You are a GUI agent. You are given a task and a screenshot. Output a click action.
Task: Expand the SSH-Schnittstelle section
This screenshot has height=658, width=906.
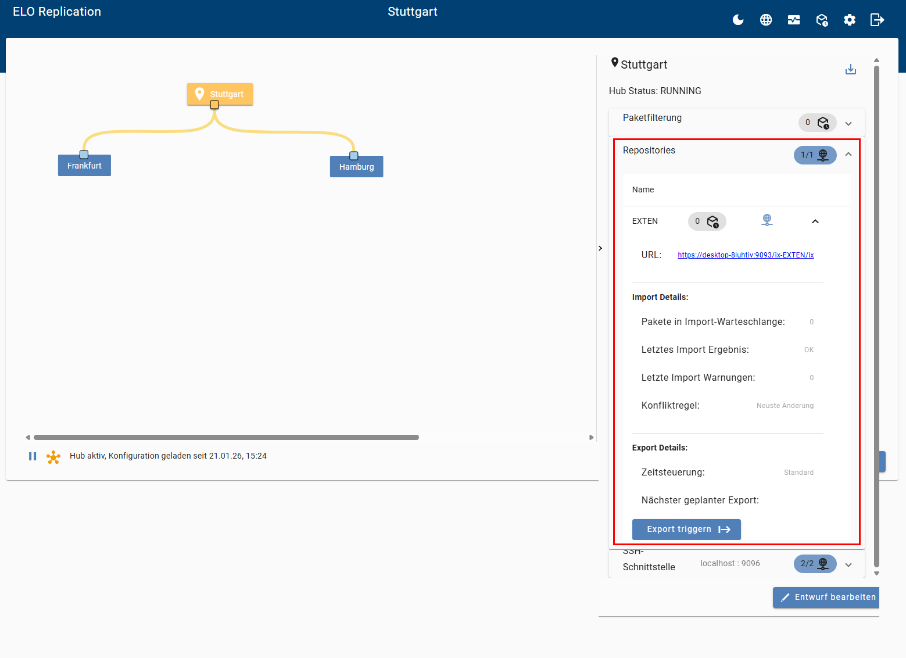click(848, 564)
